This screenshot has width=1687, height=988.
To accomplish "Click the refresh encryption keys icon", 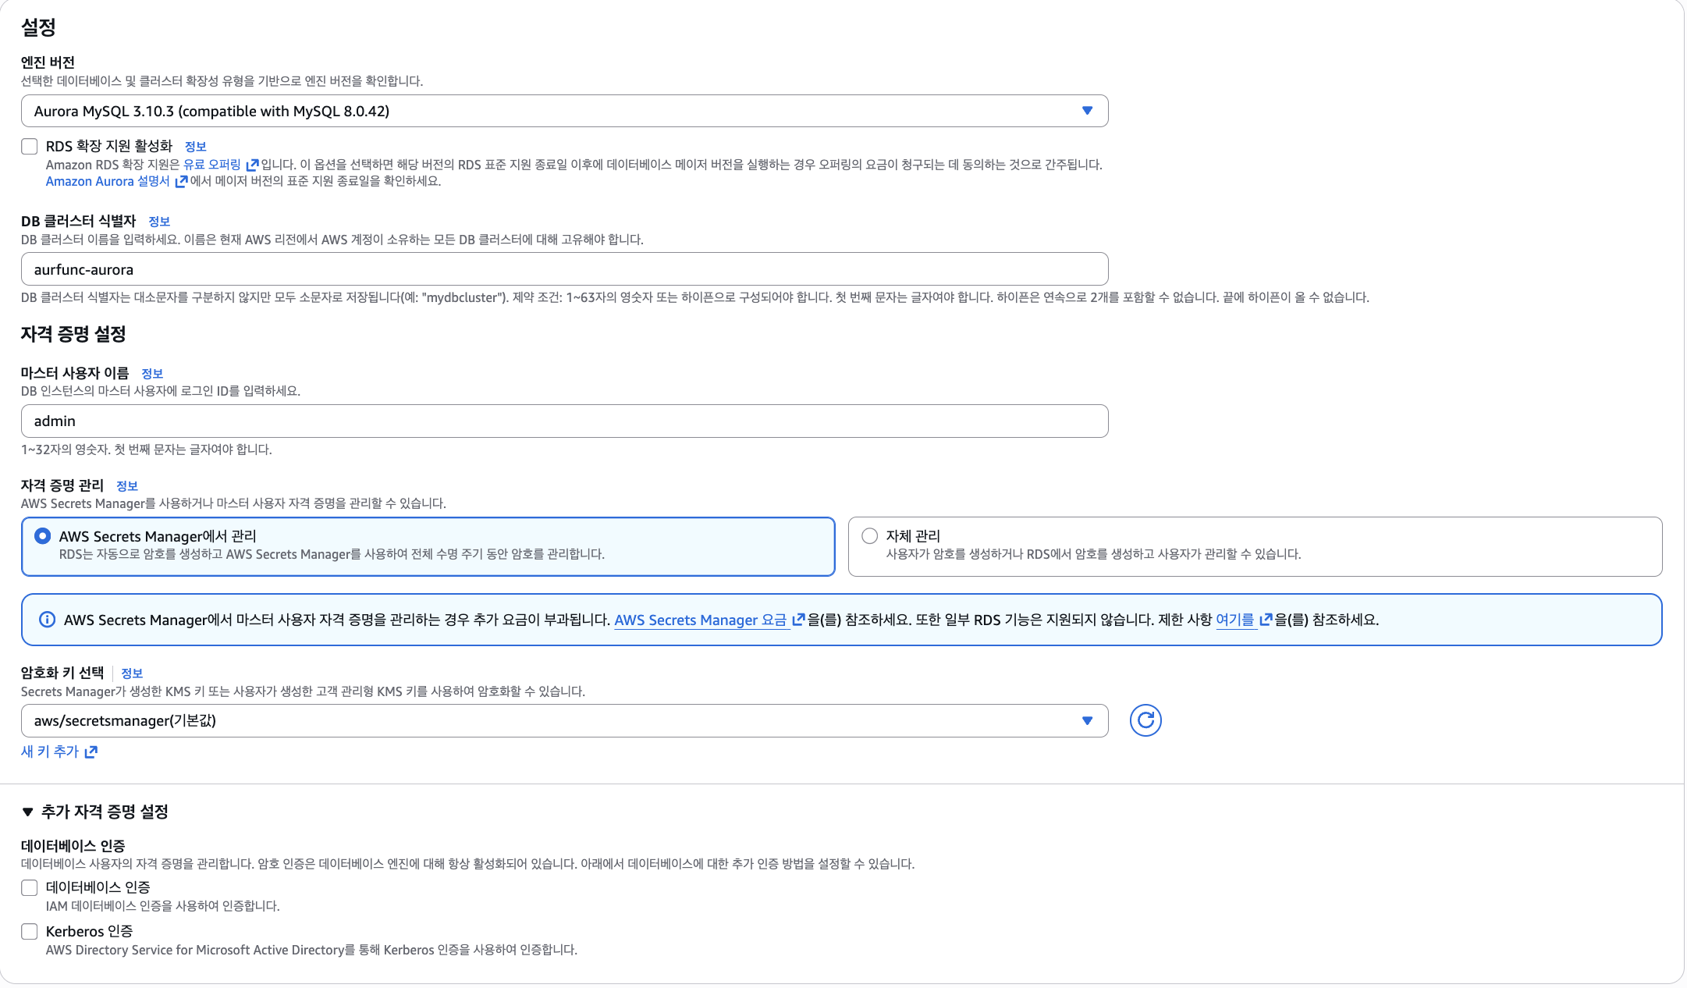I will pyautogui.click(x=1145, y=720).
